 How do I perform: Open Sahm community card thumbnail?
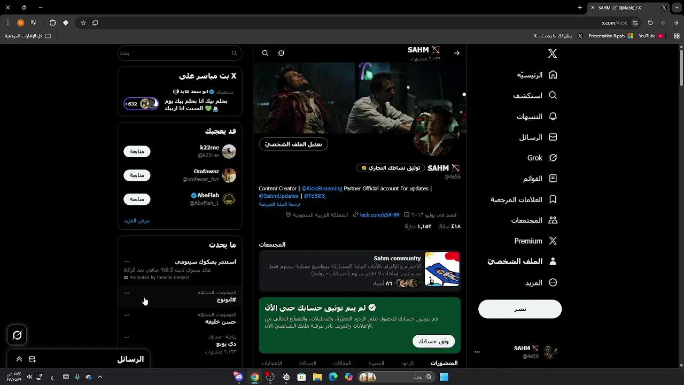[442, 269]
